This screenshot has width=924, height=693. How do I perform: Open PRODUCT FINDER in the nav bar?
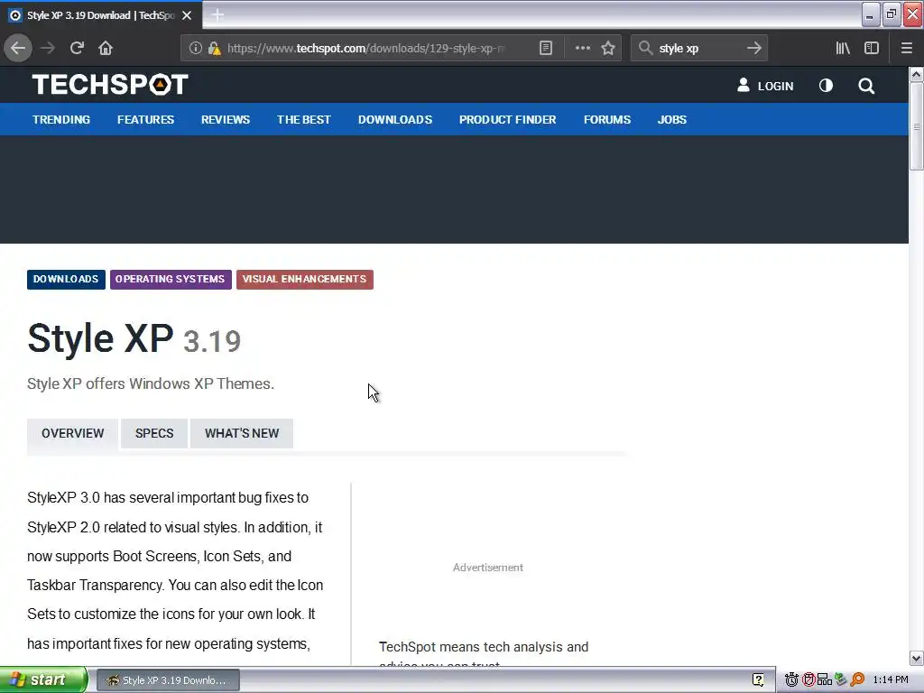(507, 120)
